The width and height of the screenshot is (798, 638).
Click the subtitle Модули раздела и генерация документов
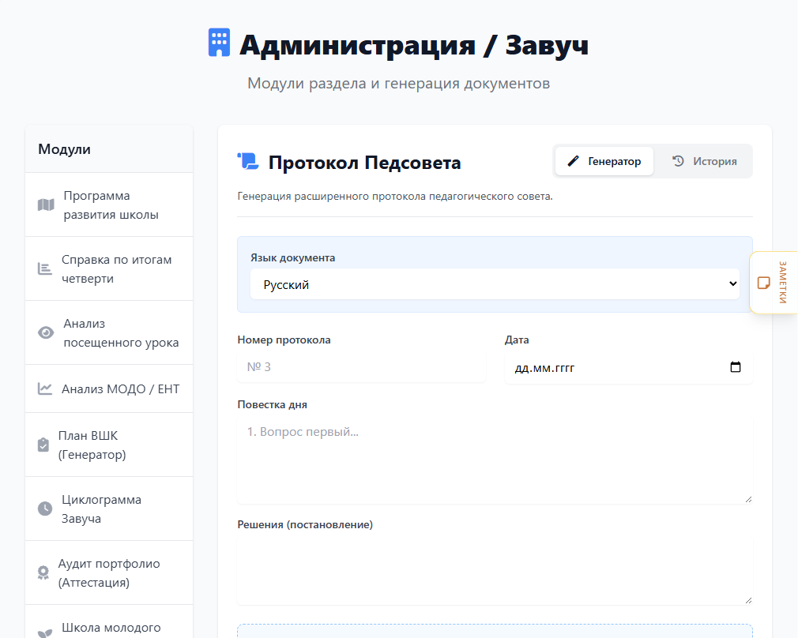(398, 83)
